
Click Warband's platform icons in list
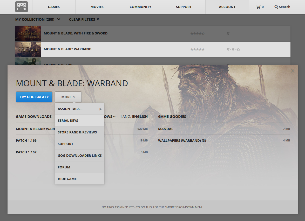pos(233,49)
